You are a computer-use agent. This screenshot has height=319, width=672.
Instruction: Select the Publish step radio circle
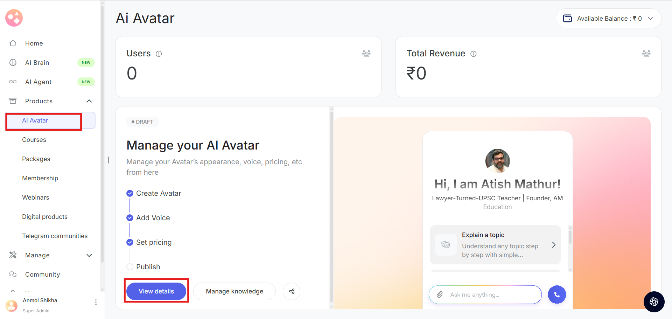[x=130, y=267]
